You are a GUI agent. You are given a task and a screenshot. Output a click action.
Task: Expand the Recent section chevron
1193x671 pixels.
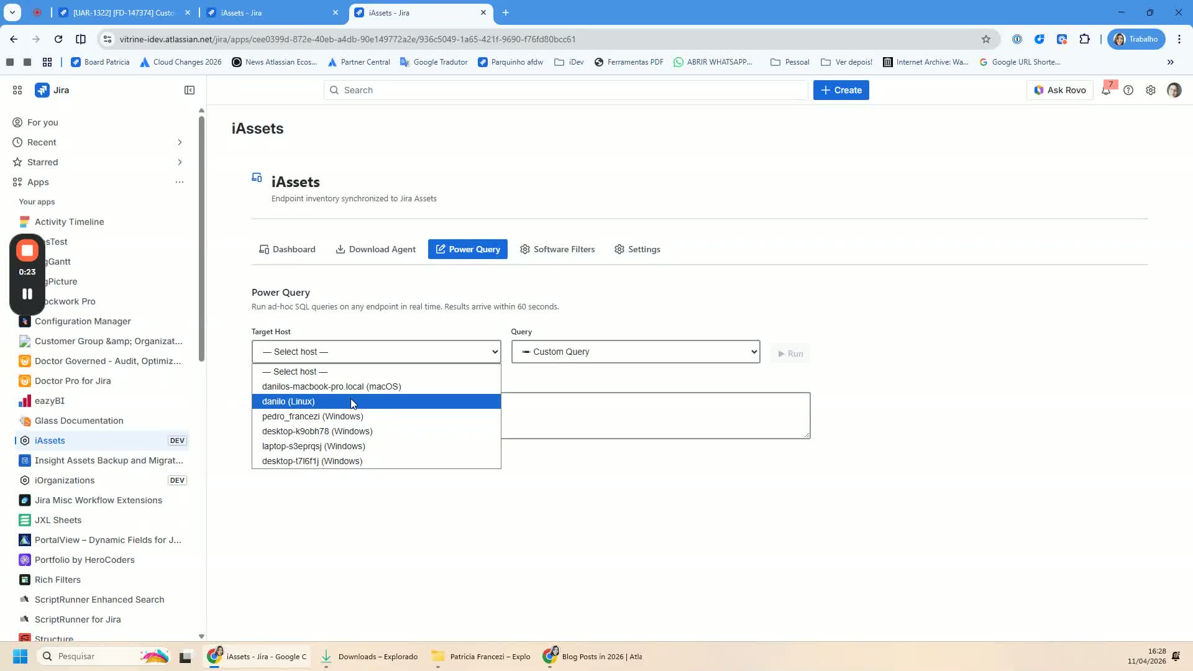coord(180,142)
